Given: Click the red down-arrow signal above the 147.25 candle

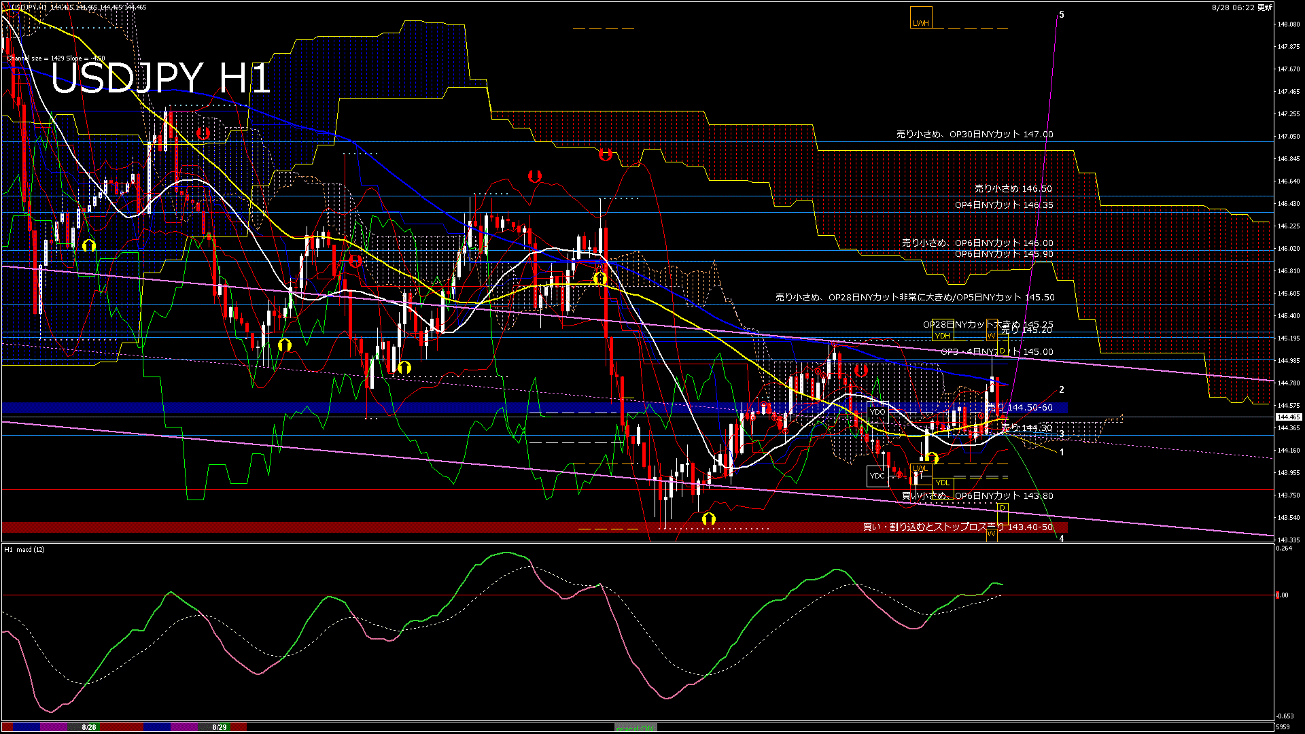Looking at the screenshot, I should coord(203,133).
